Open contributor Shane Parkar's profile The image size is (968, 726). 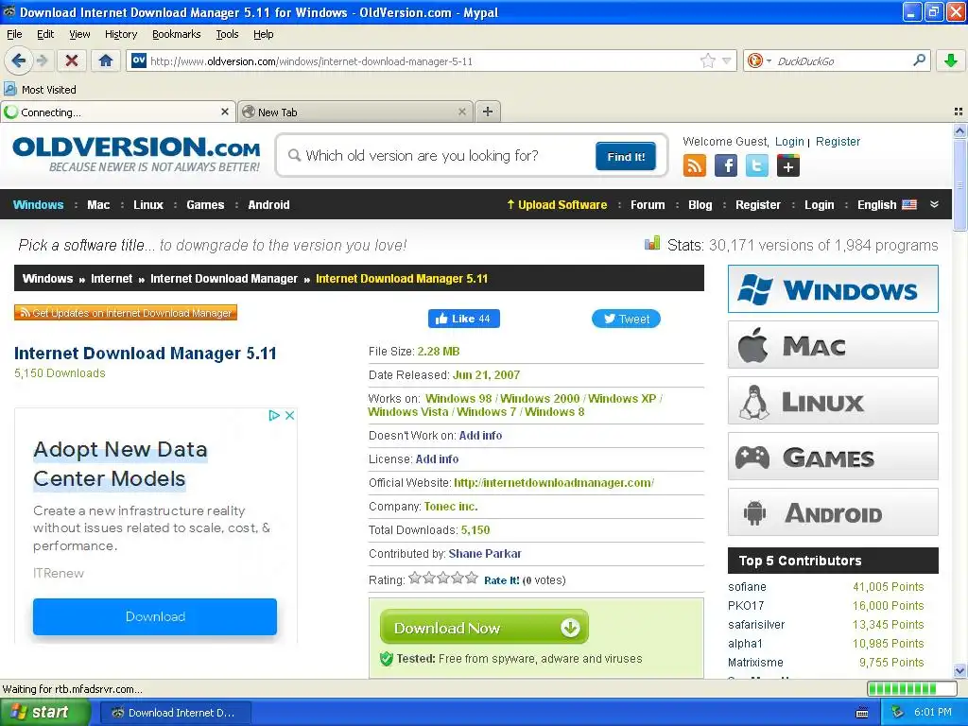point(485,554)
